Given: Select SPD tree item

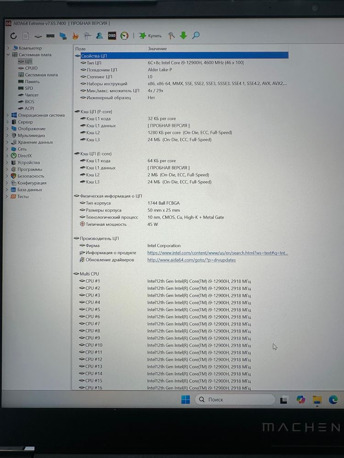Looking at the screenshot, I should (26, 88).
